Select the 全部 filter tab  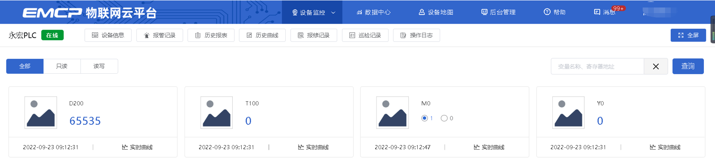pyautogui.click(x=25, y=66)
